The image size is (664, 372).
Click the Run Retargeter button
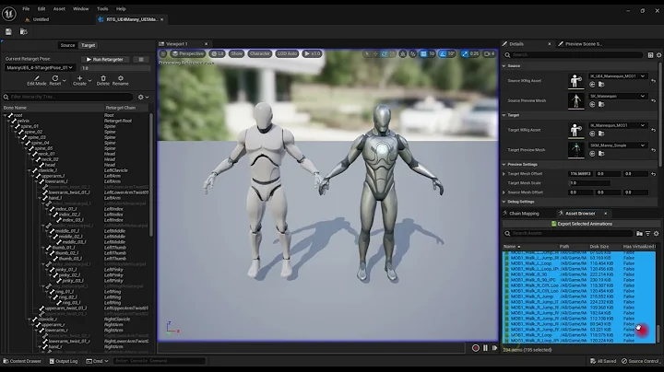point(104,60)
